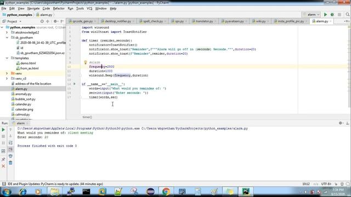Screen dimensions: 351x197
Task: Open Internet Explorer from the taskbar
Action: pyautogui.click(x=22, y=192)
